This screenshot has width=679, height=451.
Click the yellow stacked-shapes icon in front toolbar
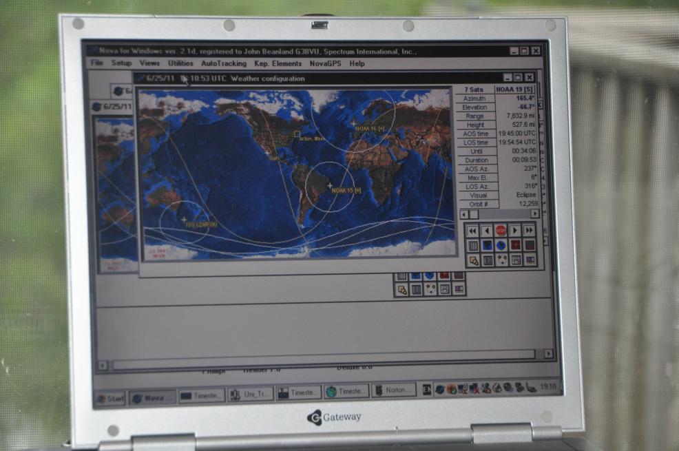pos(474,260)
